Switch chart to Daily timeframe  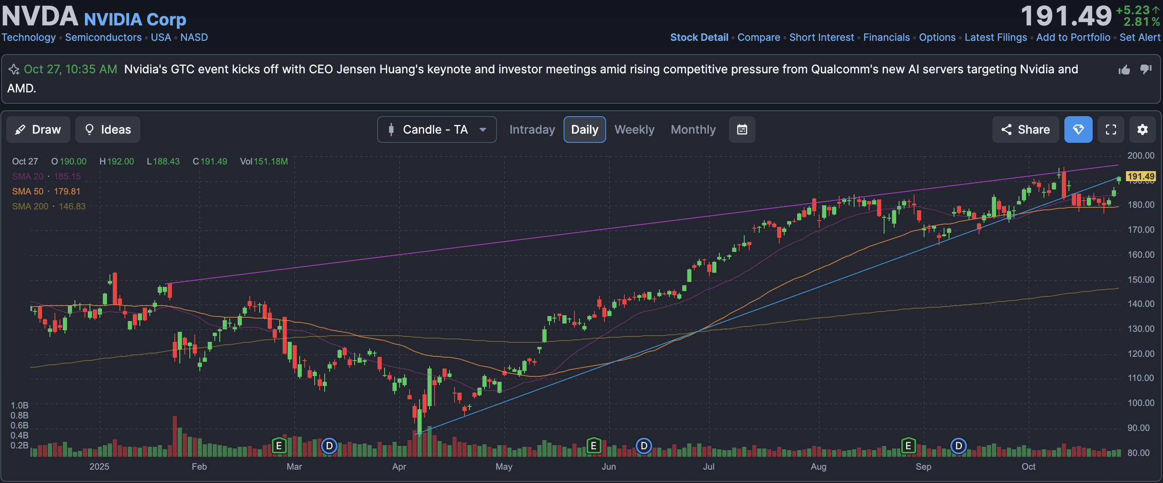pyautogui.click(x=584, y=129)
